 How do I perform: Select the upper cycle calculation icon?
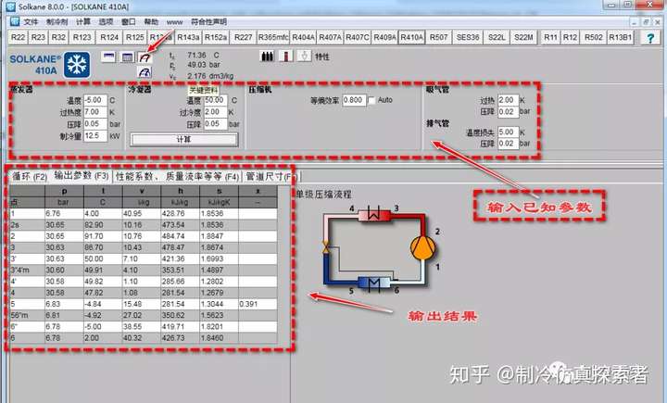tap(145, 57)
